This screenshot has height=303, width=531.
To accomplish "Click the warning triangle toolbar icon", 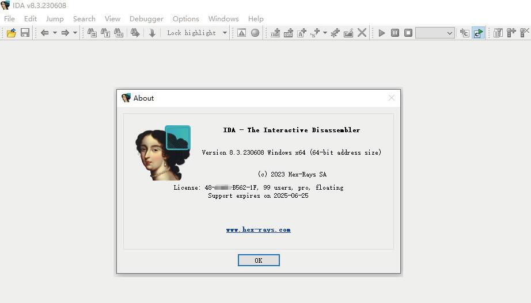I will [x=241, y=33].
